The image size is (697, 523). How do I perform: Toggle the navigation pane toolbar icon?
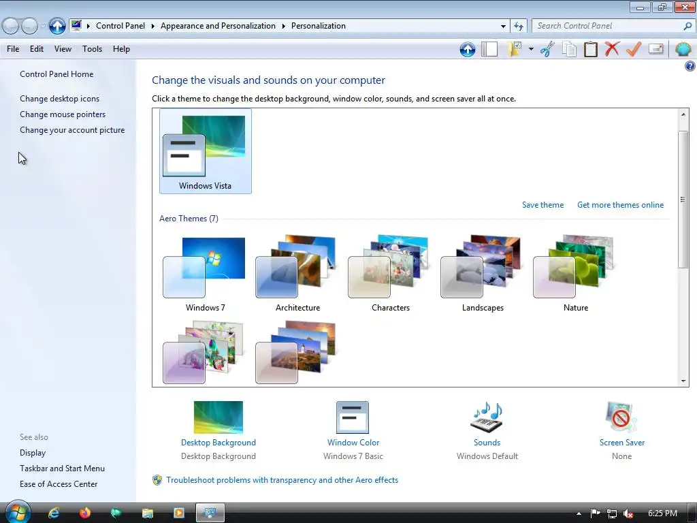(x=489, y=49)
